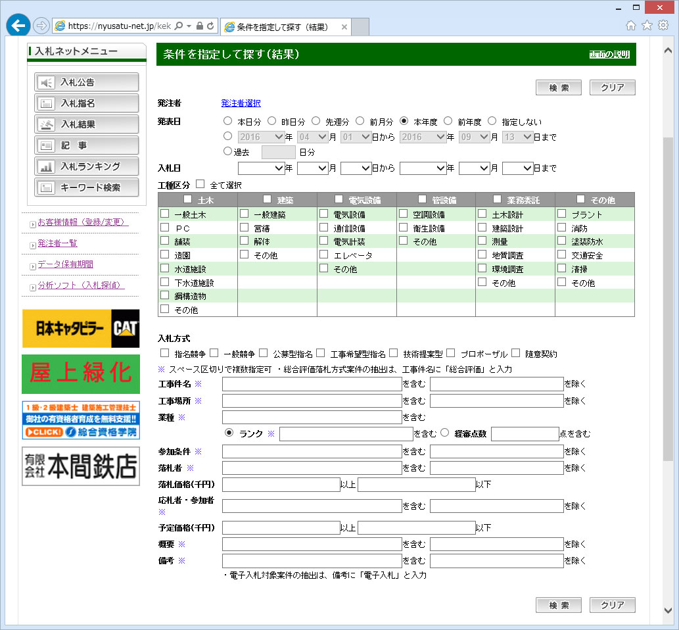Select 指定しない radio button
This screenshot has width=679, height=630.
(492, 121)
